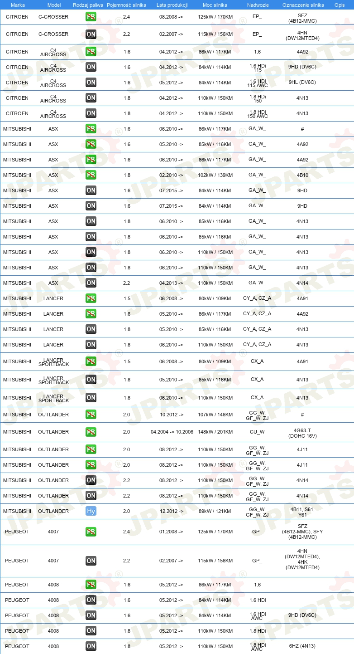Click the petrol icon for ASX 4B10 1.8
The image size is (354, 654).
(x=91, y=175)
